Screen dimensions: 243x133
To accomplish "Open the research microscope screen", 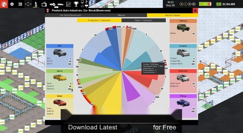I will (36, 4).
